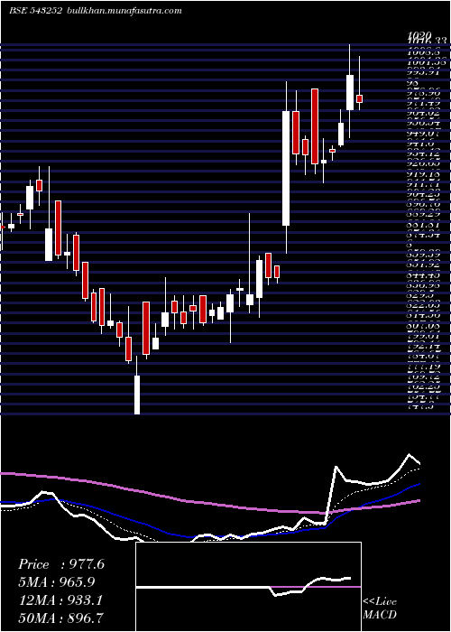
Task: Select the 50MA : 896.7 value
Action: coord(60,618)
